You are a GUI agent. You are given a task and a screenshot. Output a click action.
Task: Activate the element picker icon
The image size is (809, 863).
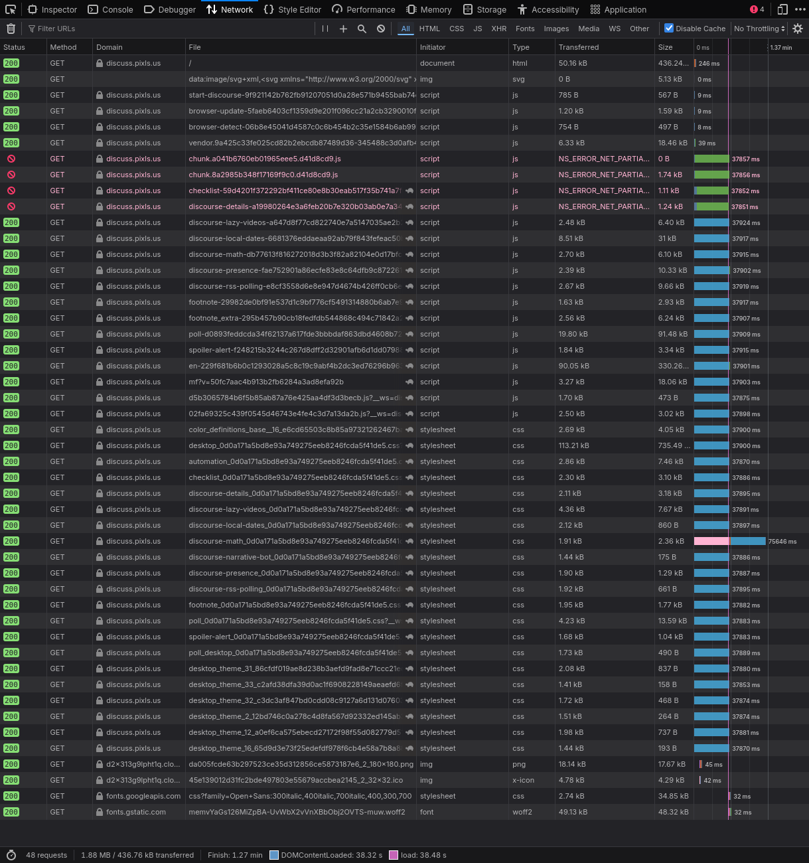(11, 9)
